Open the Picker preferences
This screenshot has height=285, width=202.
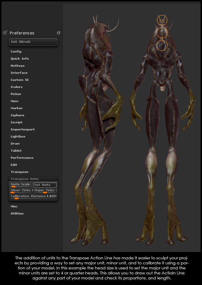click(x=16, y=94)
